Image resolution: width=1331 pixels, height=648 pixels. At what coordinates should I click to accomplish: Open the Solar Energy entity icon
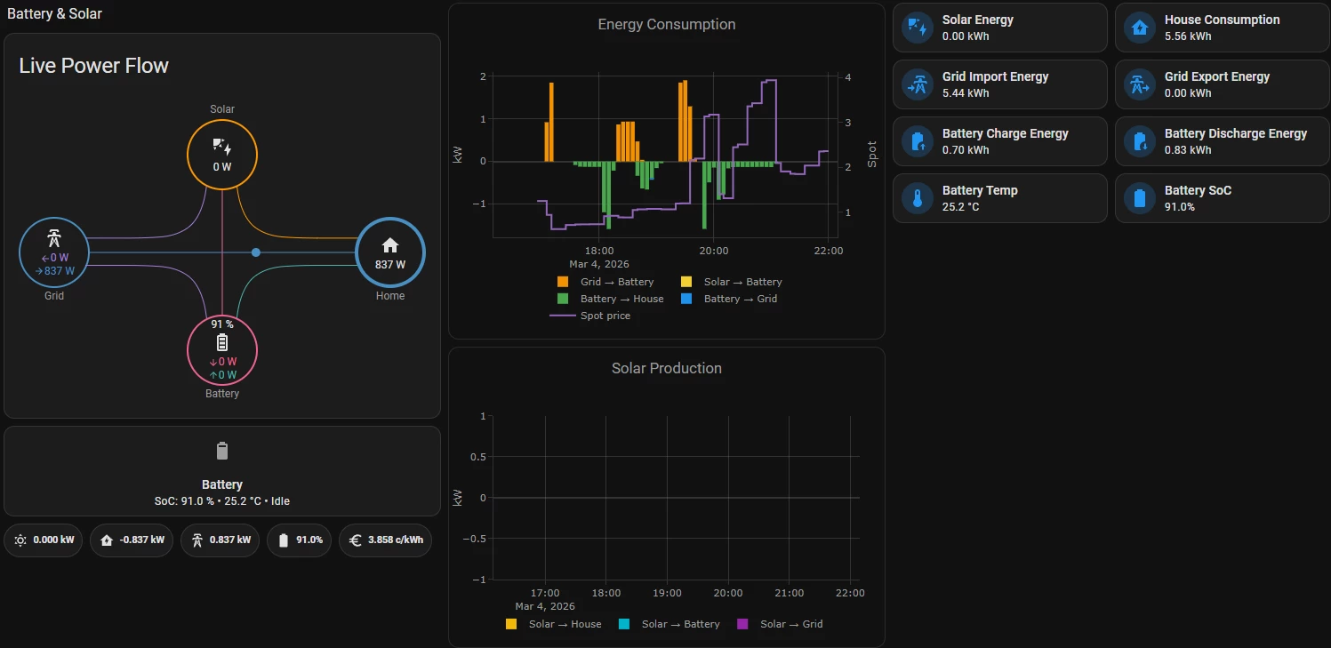tap(917, 28)
